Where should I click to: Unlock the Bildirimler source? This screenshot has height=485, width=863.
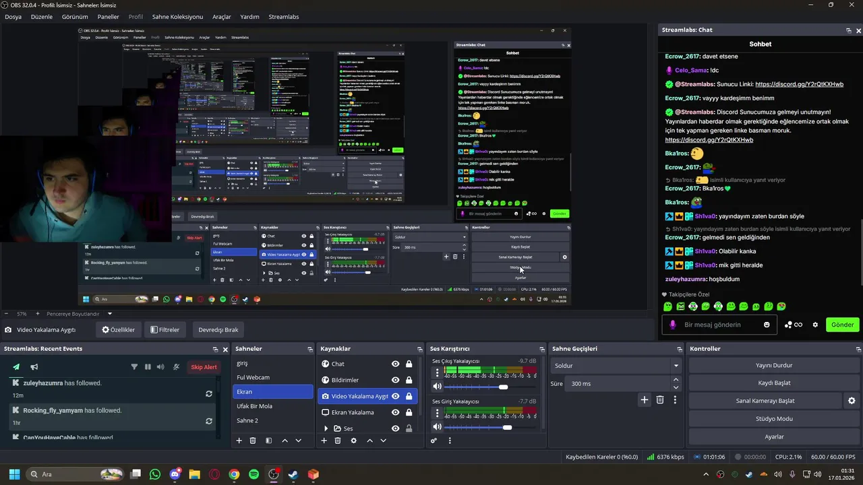409,380
